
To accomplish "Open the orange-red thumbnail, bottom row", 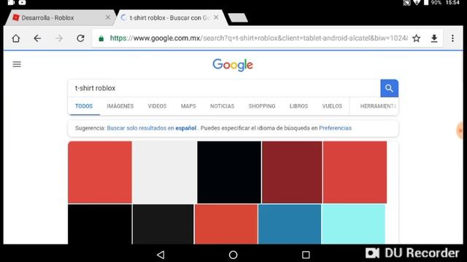I will pos(226,224).
